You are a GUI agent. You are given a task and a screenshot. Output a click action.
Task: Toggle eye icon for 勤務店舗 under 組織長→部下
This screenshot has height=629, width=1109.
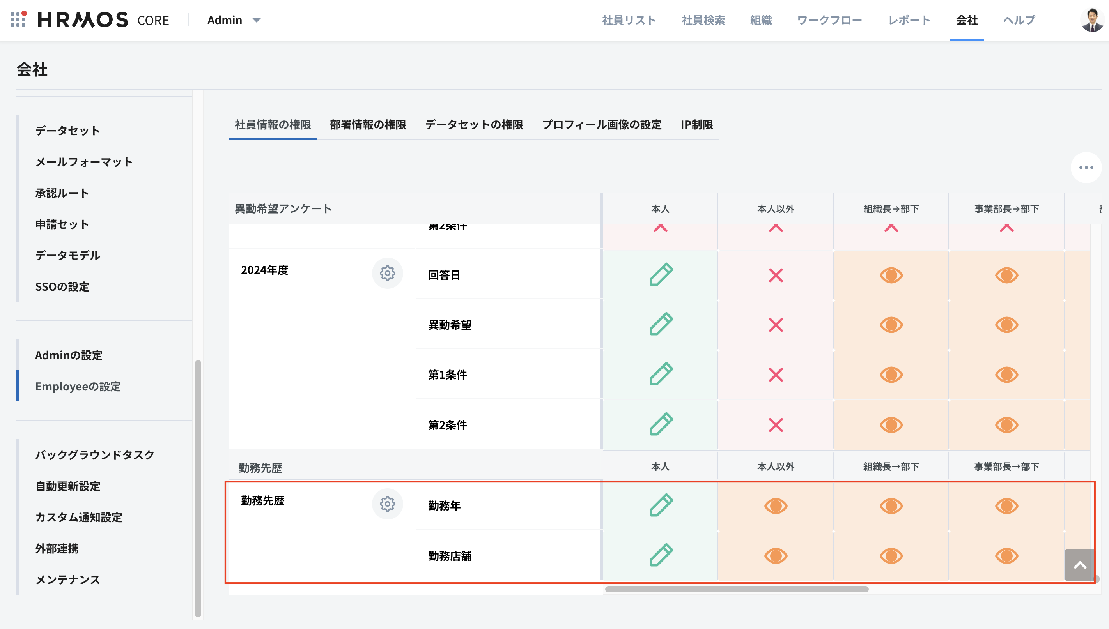(891, 556)
